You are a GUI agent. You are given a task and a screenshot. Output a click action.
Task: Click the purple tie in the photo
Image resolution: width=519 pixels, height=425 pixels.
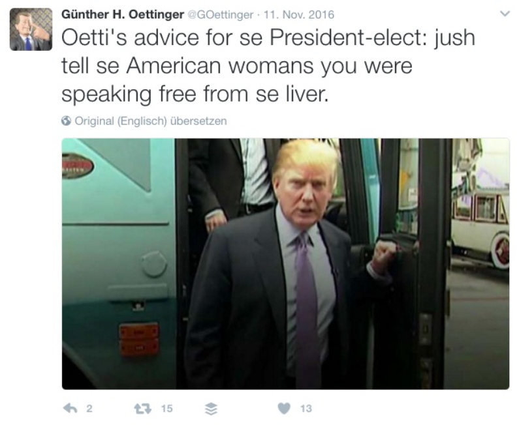click(306, 309)
